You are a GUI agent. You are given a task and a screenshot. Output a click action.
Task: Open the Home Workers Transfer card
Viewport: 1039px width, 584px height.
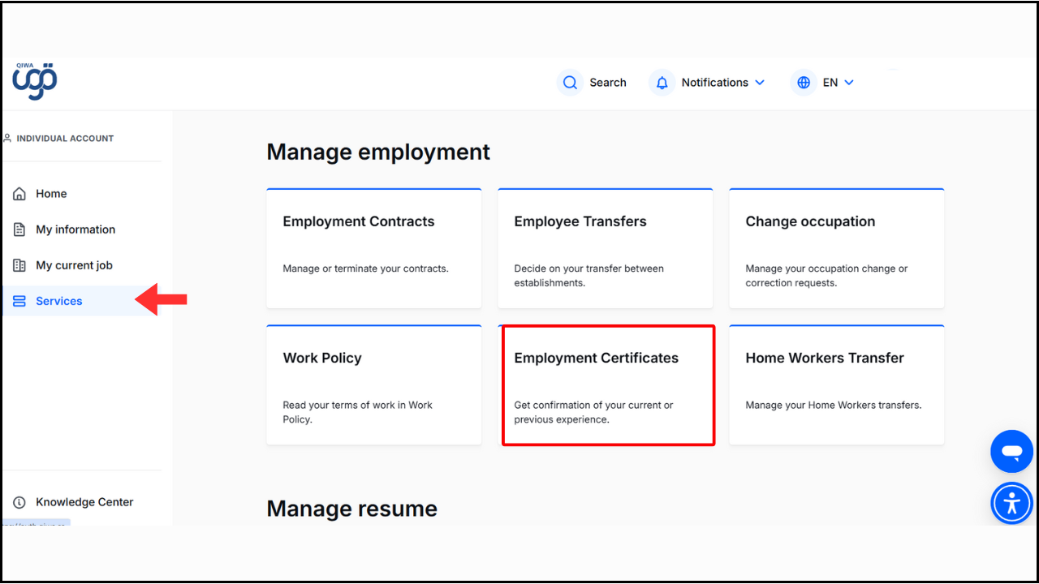point(837,384)
